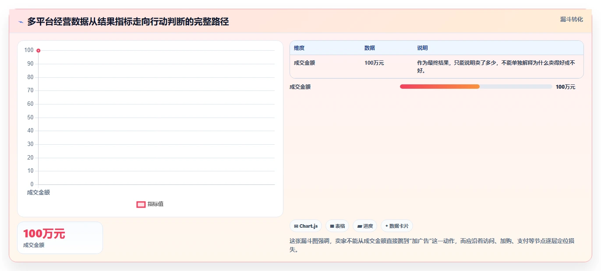Screen dimensions: 601x271
Task: Click the 成交金额 label under data card
Action: pos(34,245)
